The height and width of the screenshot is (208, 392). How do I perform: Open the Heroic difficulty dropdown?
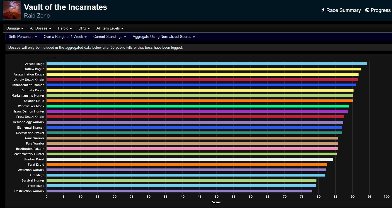[65, 28]
